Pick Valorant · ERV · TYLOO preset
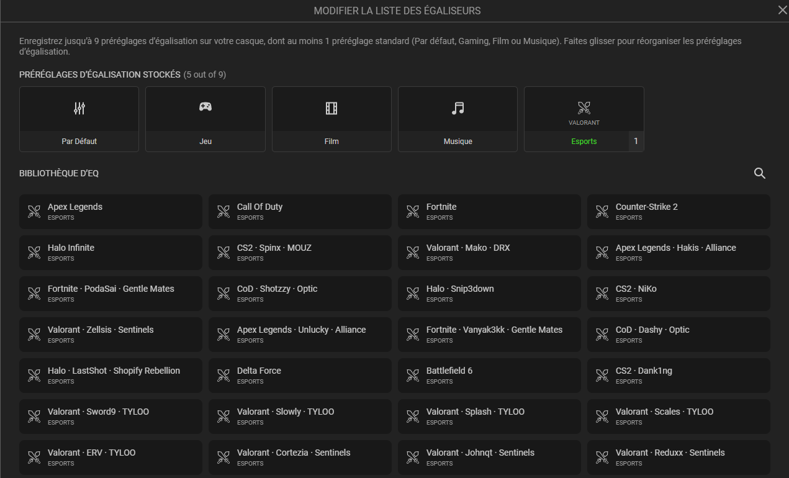This screenshot has height=478, width=789. point(110,458)
